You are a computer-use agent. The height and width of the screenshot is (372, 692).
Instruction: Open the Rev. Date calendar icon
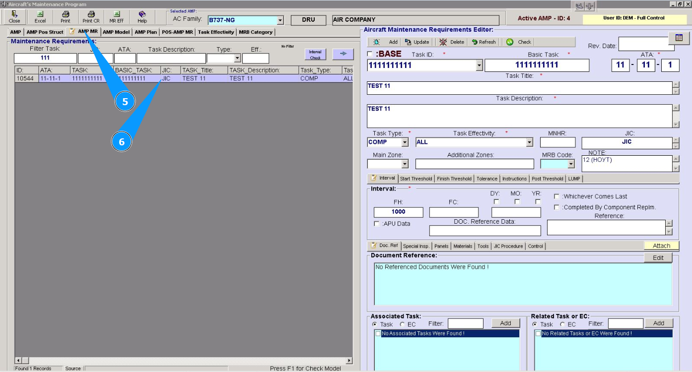pyautogui.click(x=679, y=38)
